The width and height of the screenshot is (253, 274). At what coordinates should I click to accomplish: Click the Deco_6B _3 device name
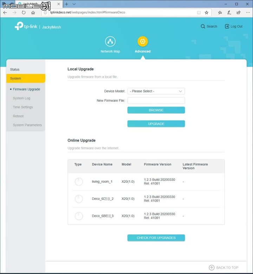(x=103, y=216)
